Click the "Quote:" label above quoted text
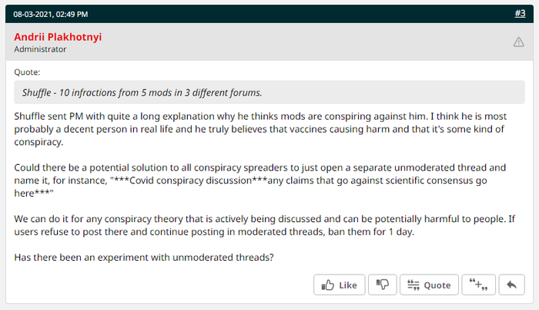Screen dimensions: 539x310 [x=27, y=72]
